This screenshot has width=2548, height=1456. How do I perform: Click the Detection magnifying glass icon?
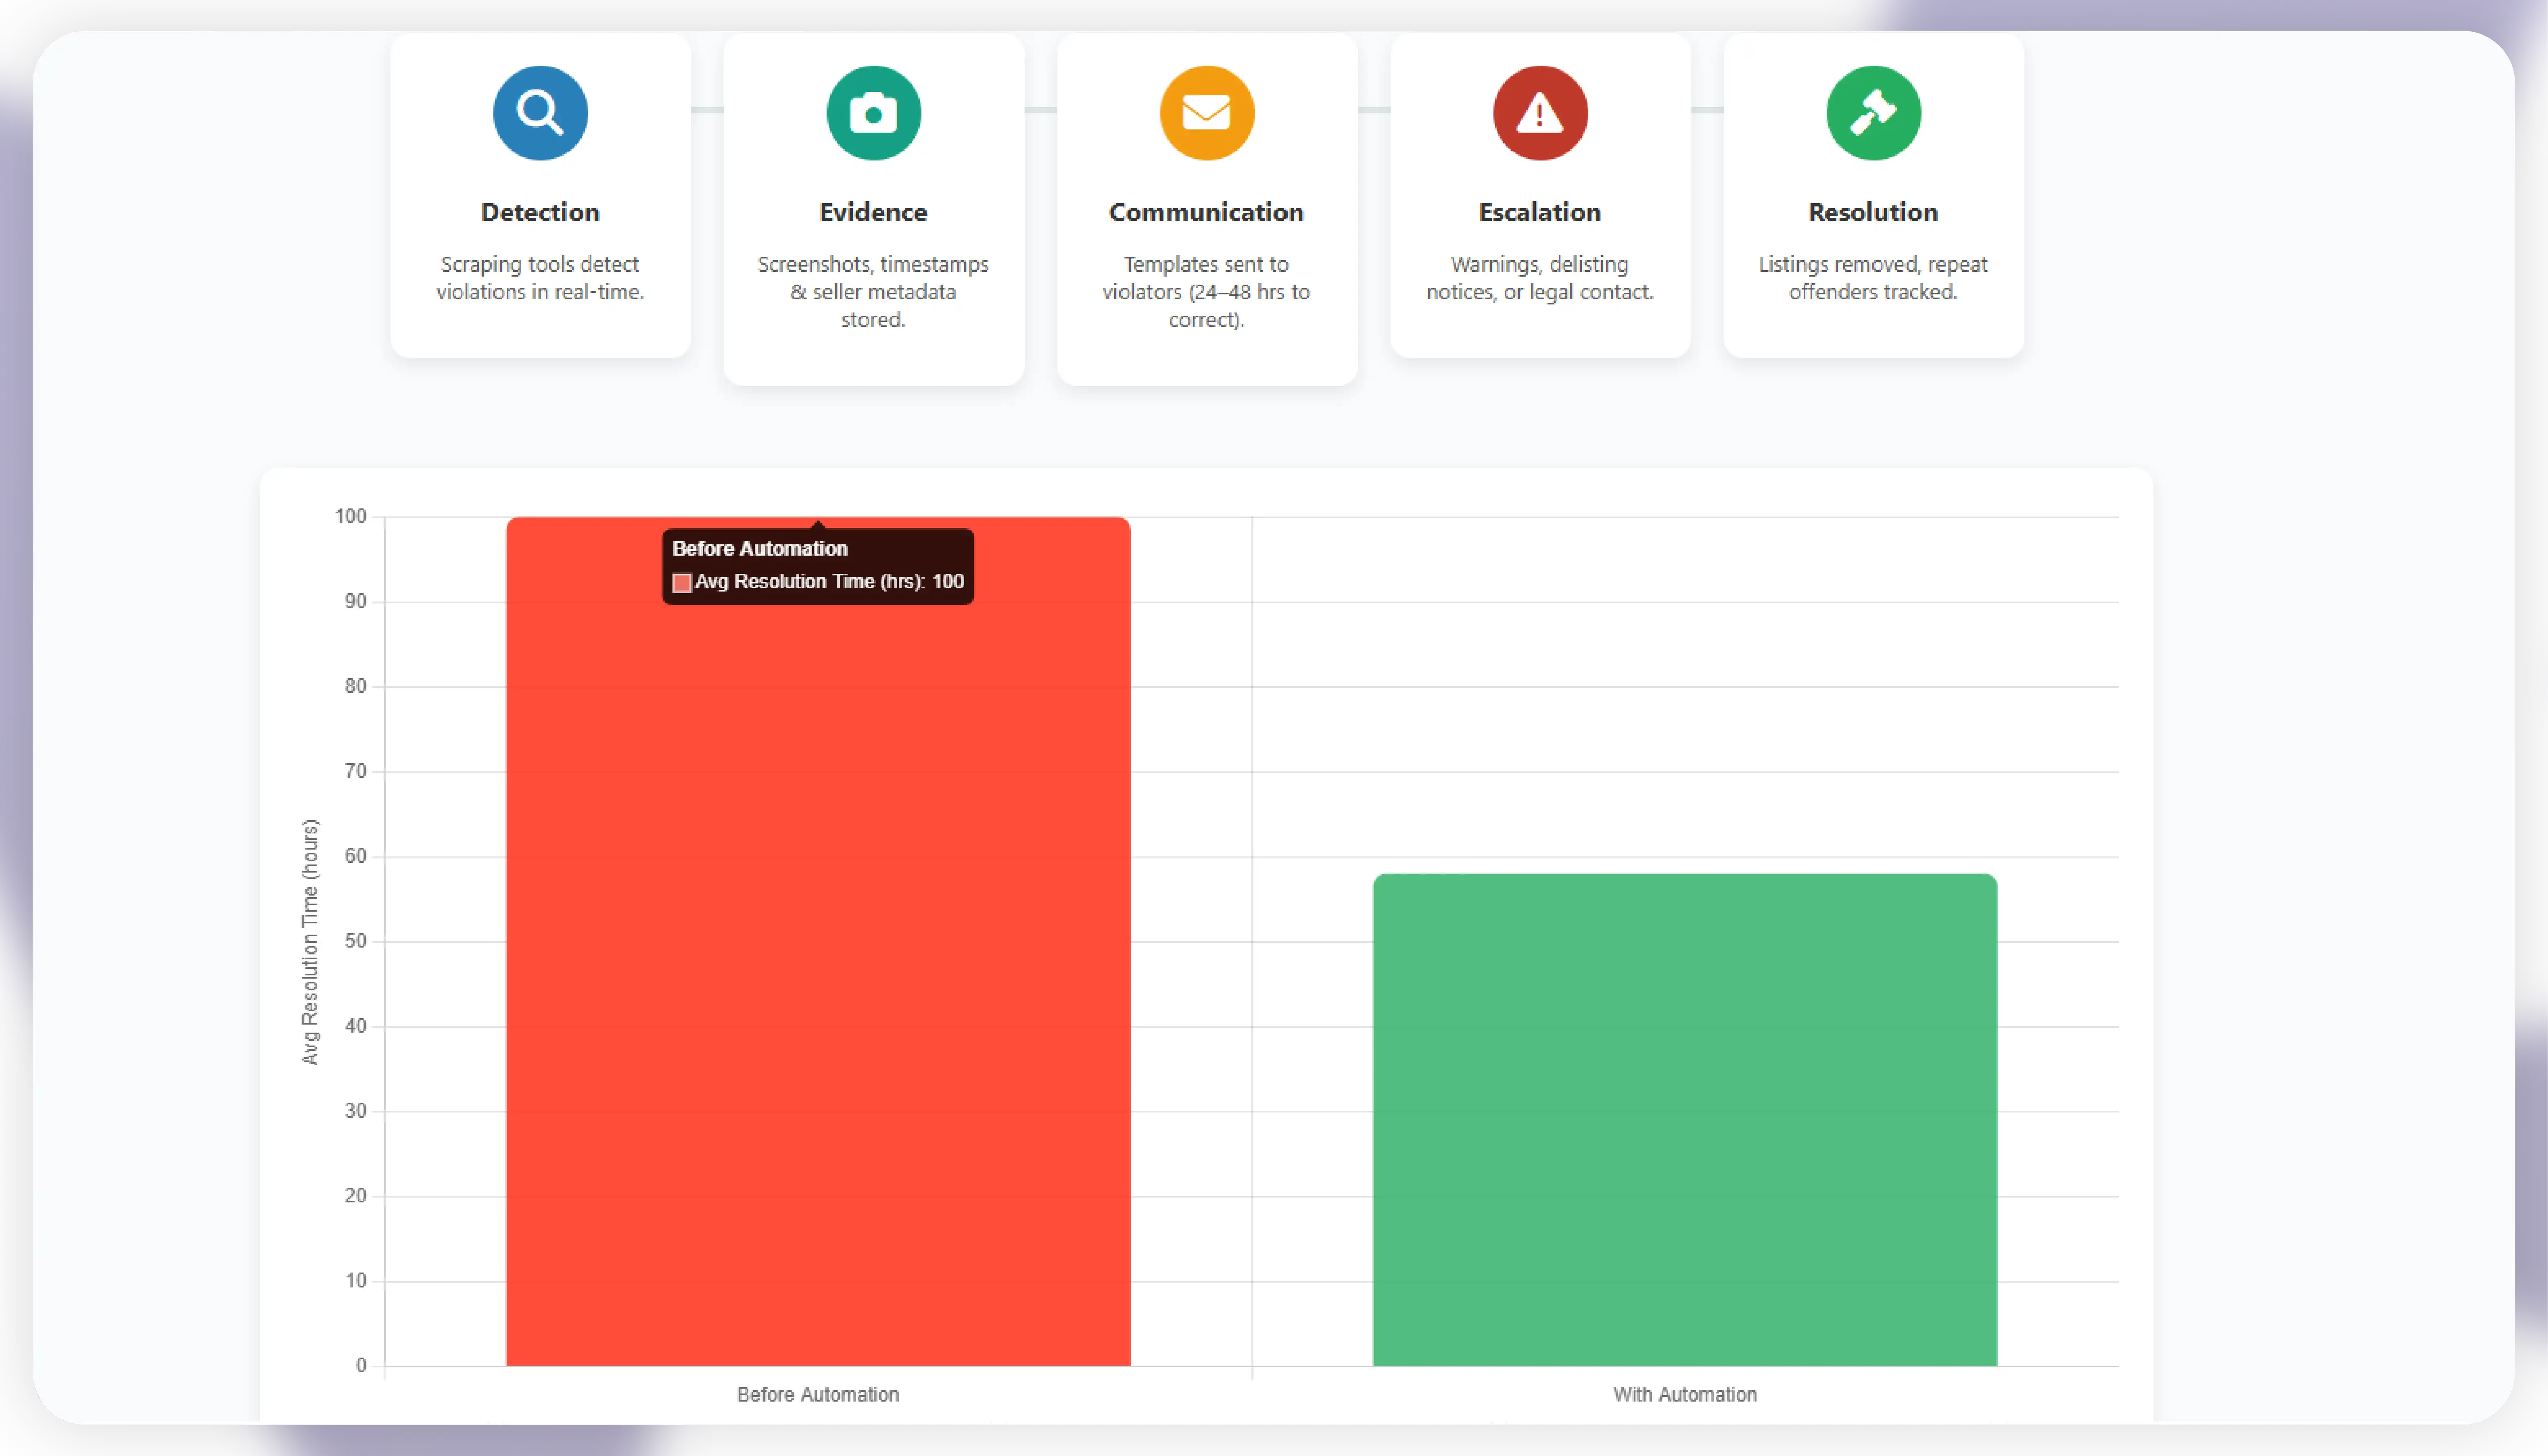(x=540, y=113)
